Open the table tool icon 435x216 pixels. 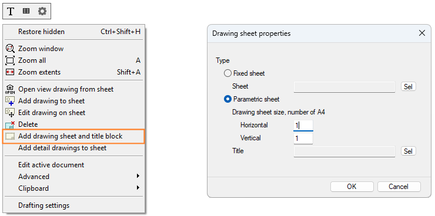pos(26,11)
